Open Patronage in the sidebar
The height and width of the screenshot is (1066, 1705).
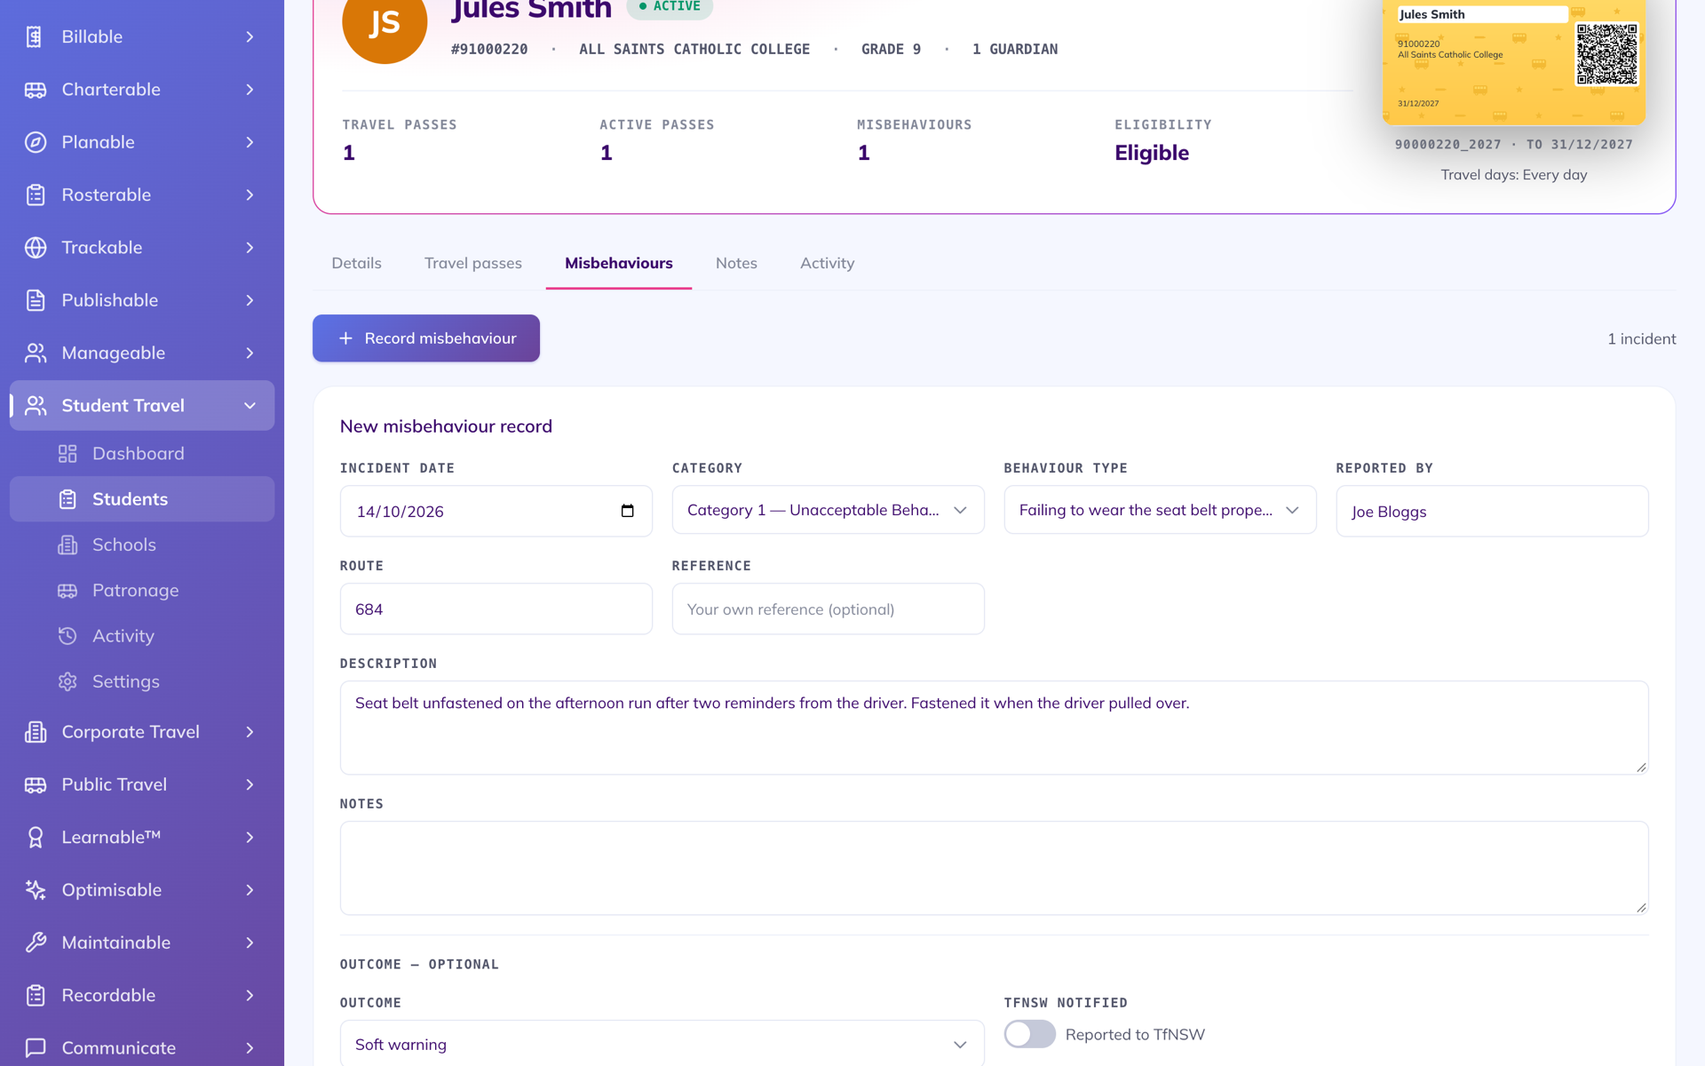point(142,591)
